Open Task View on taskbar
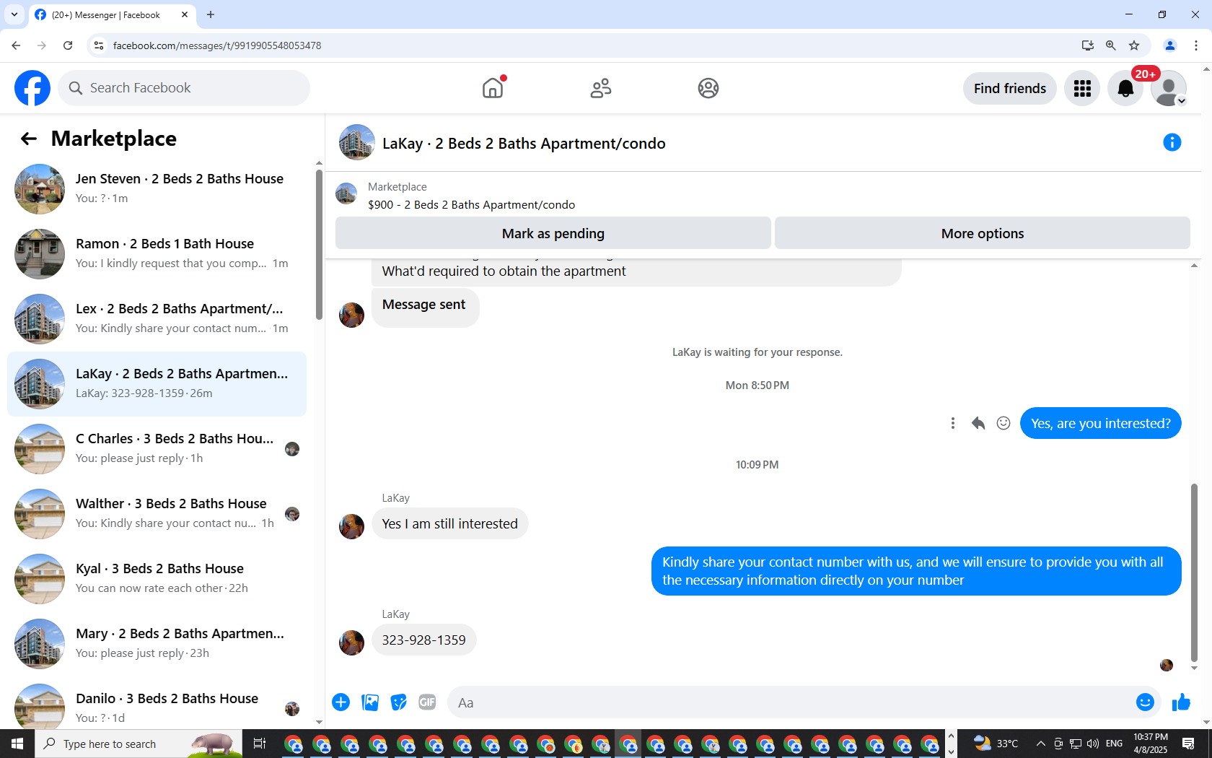This screenshot has width=1212, height=758. (x=260, y=744)
